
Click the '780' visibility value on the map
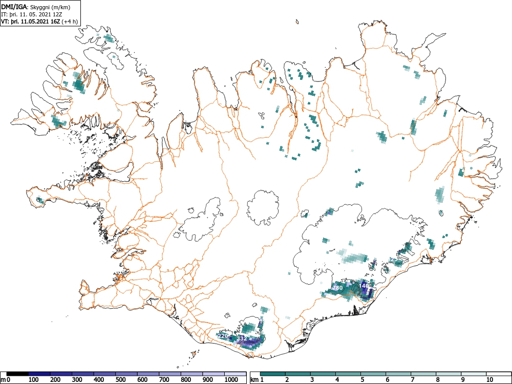pos(337,288)
